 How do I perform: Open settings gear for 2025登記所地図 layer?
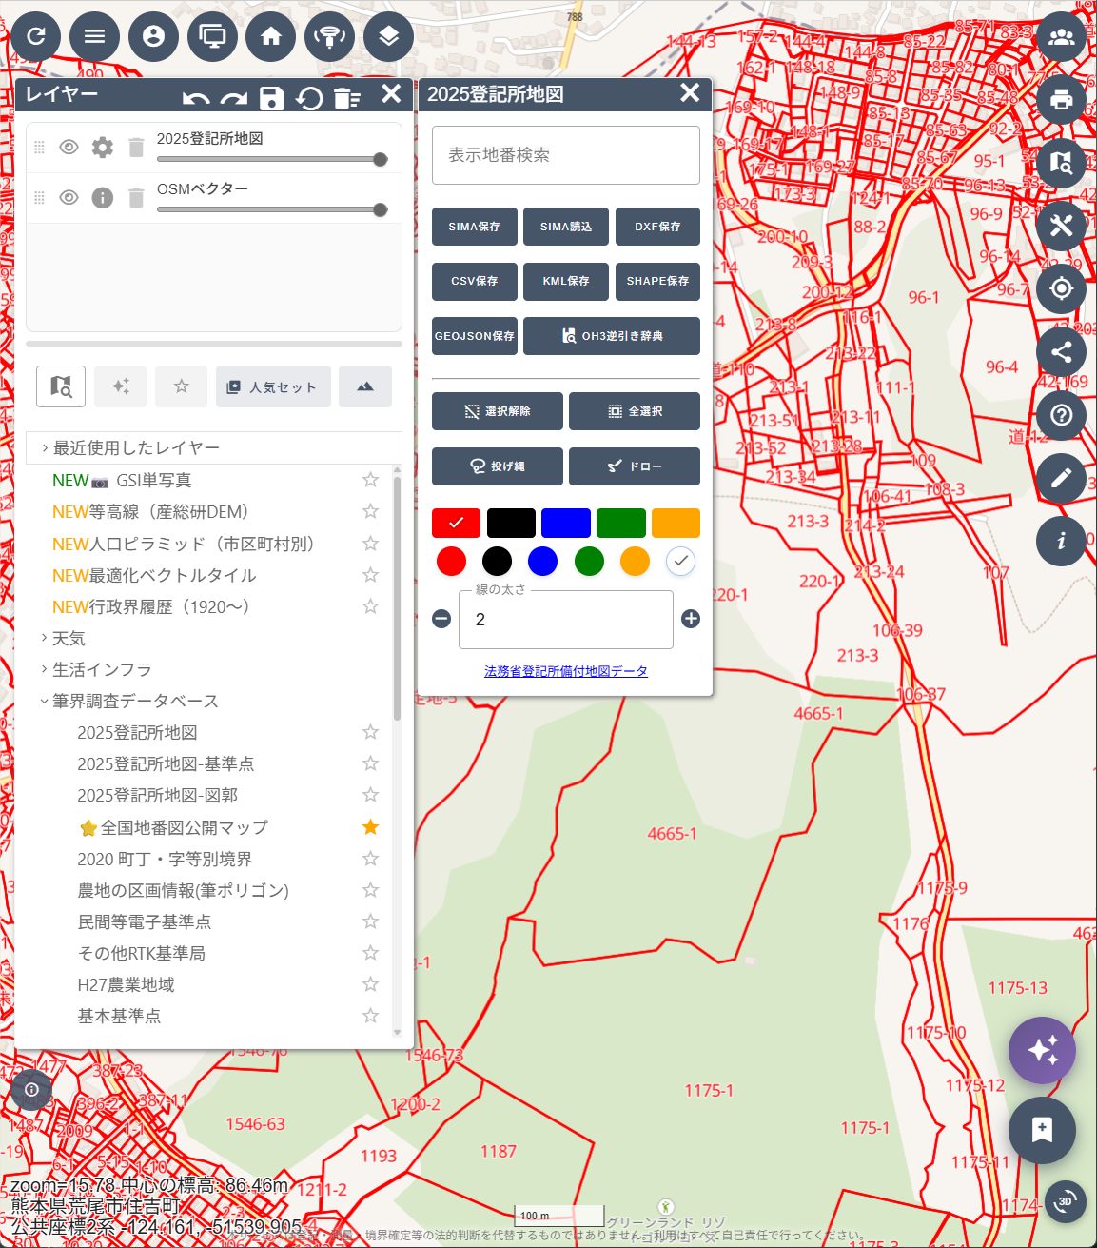tap(103, 148)
